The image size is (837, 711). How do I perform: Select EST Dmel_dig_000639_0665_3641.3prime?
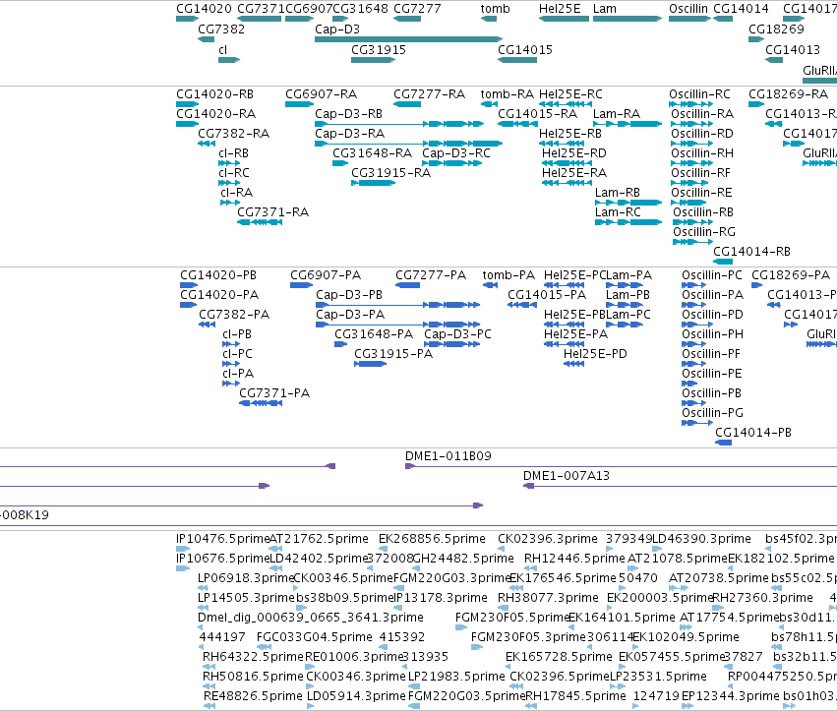311,619
